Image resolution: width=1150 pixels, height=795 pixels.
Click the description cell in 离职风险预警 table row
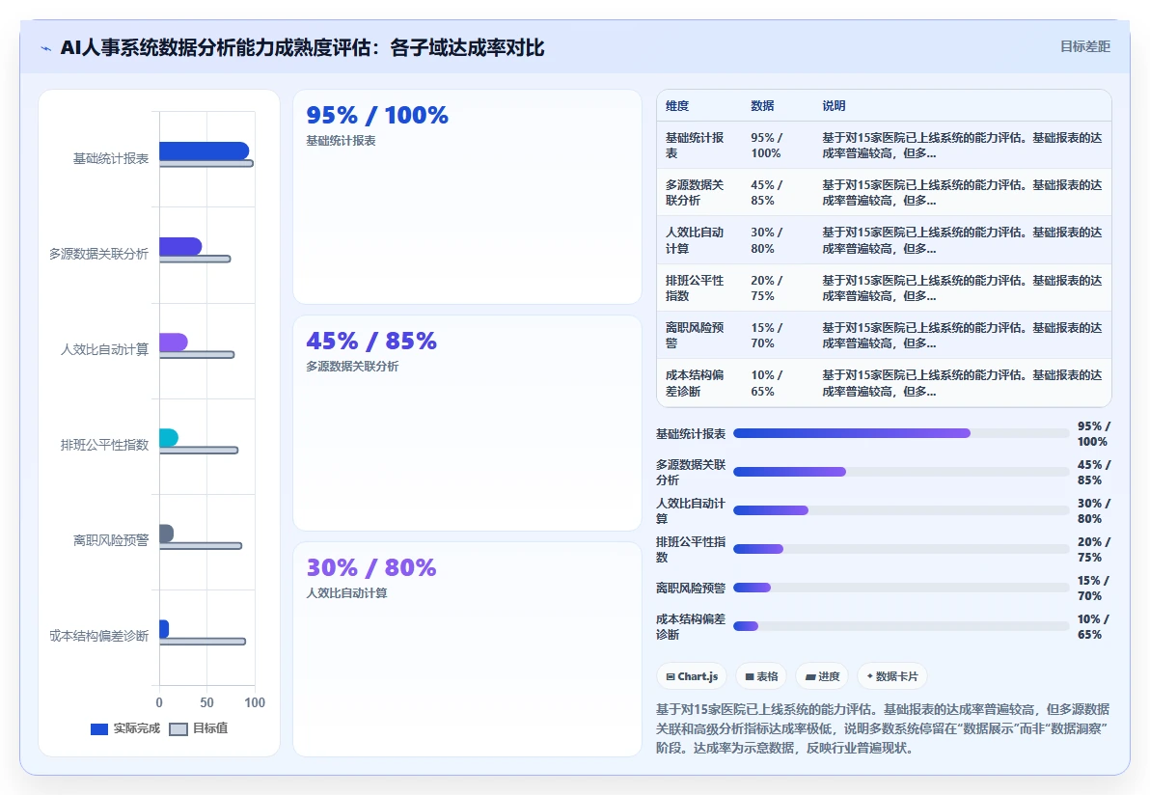962,335
